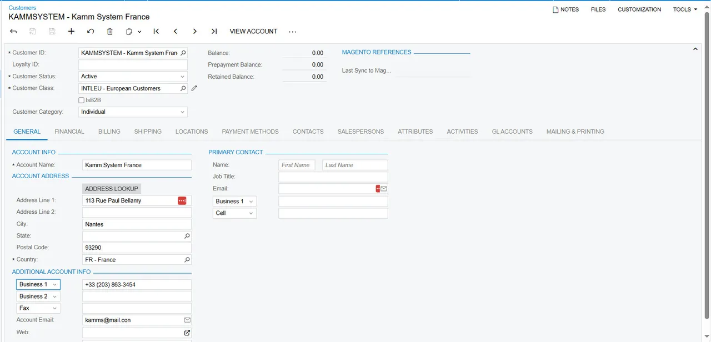The width and height of the screenshot is (711, 342).
Task: Go to first record icon
Action: click(x=156, y=32)
